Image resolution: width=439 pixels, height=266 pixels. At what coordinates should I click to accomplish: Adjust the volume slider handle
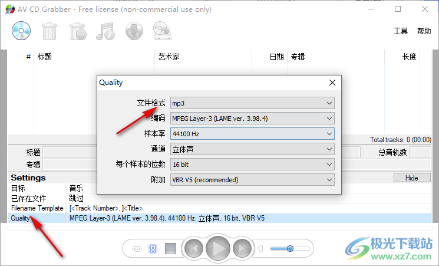291,249
